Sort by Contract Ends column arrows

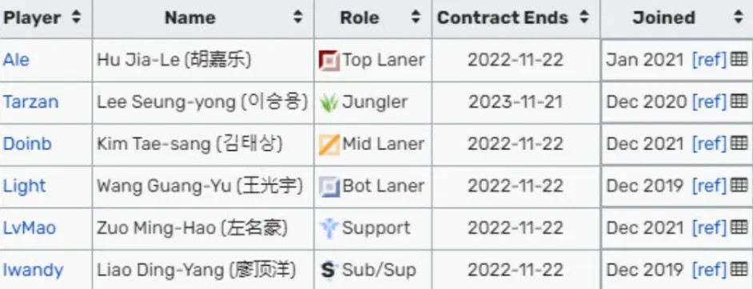pos(584,18)
